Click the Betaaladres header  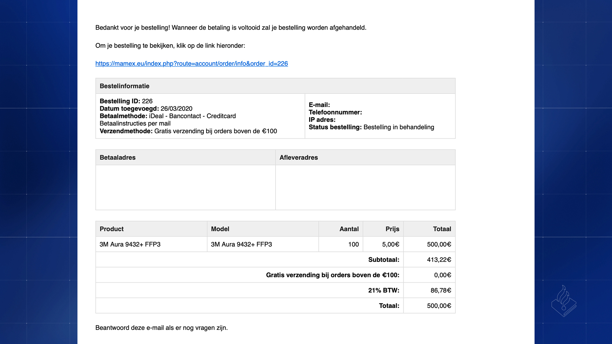[x=118, y=157]
